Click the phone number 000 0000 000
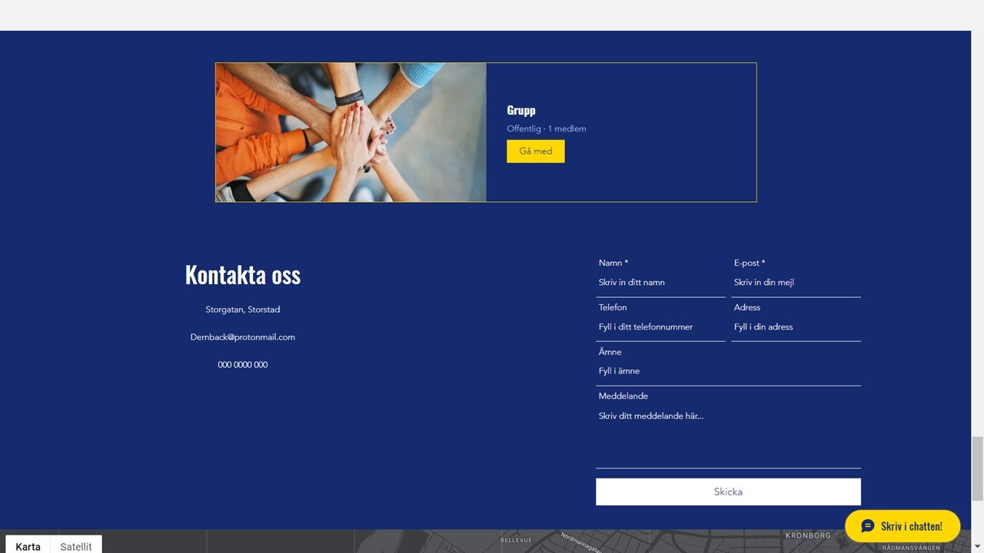 click(243, 365)
